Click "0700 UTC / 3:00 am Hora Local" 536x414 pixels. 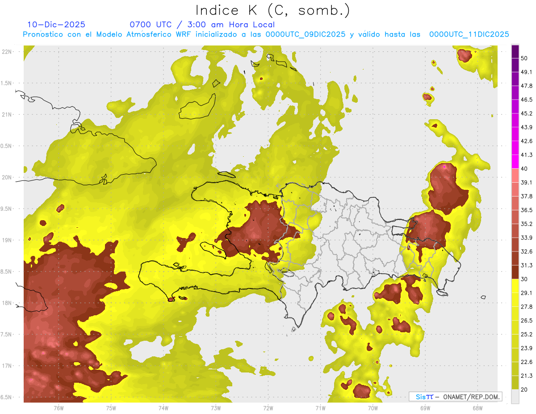point(202,25)
